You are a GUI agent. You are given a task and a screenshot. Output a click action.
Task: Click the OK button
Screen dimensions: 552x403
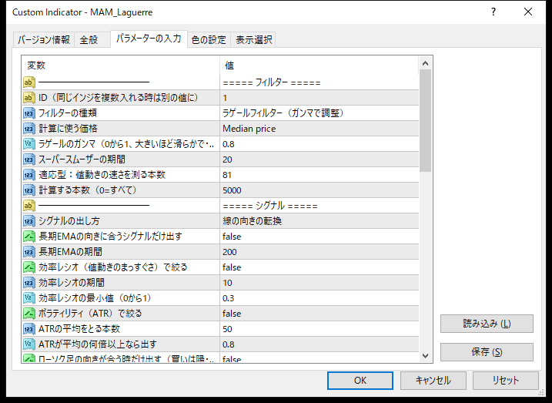click(360, 381)
